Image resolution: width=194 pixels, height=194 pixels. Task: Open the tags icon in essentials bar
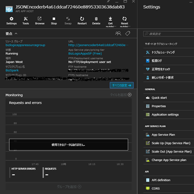(128, 33)
